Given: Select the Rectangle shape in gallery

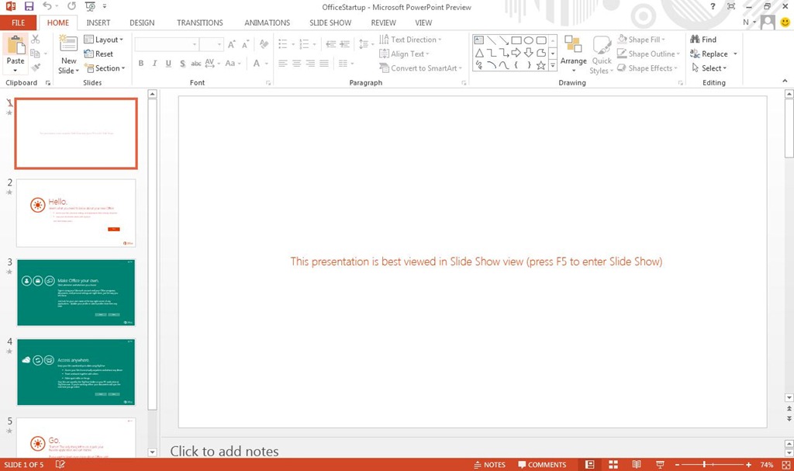Looking at the screenshot, I should point(516,40).
